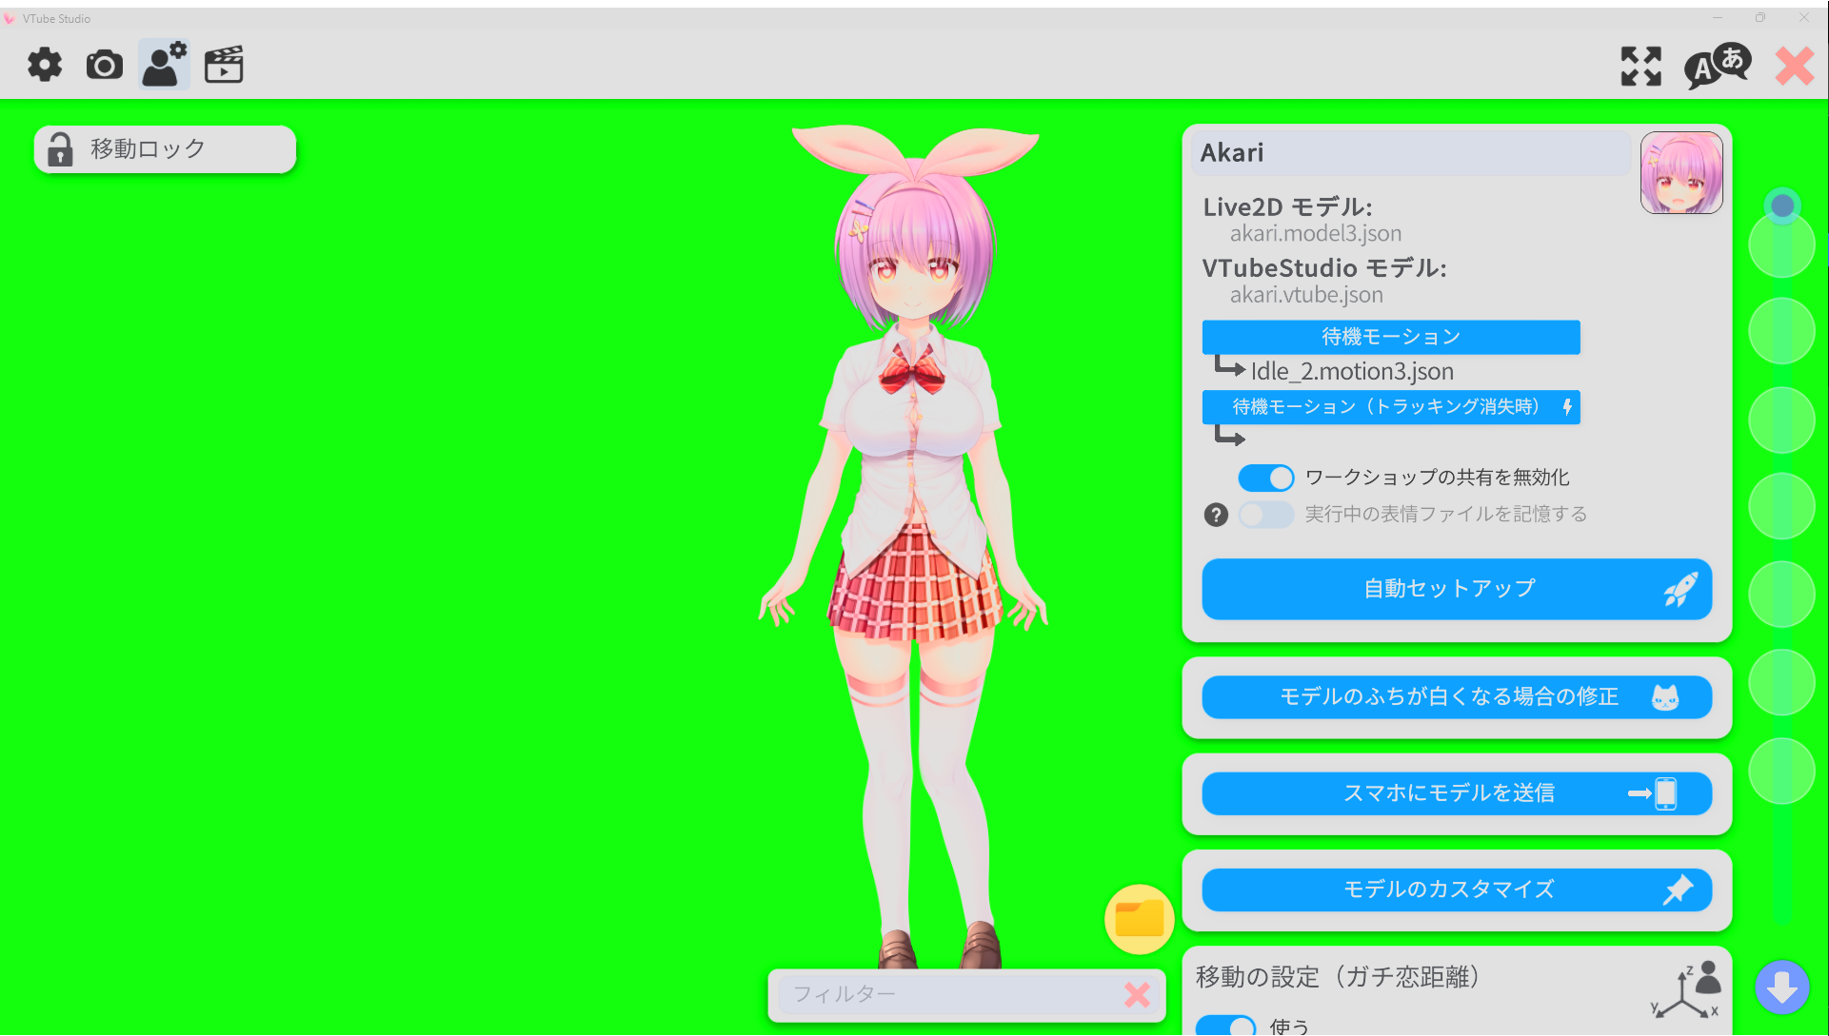Toggle 使う under the movement settings
Image resolution: width=1829 pixels, height=1036 pixels.
point(1226,1025)
